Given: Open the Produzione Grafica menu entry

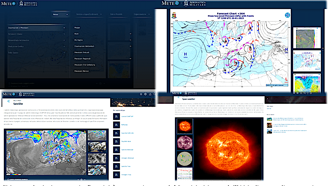Looking at the screenshot, I should [x=16, y=46].
